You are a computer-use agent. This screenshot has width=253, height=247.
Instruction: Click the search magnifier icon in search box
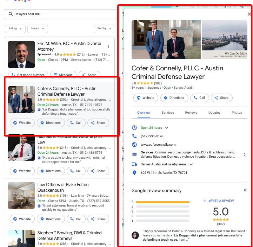pos(11,14)
